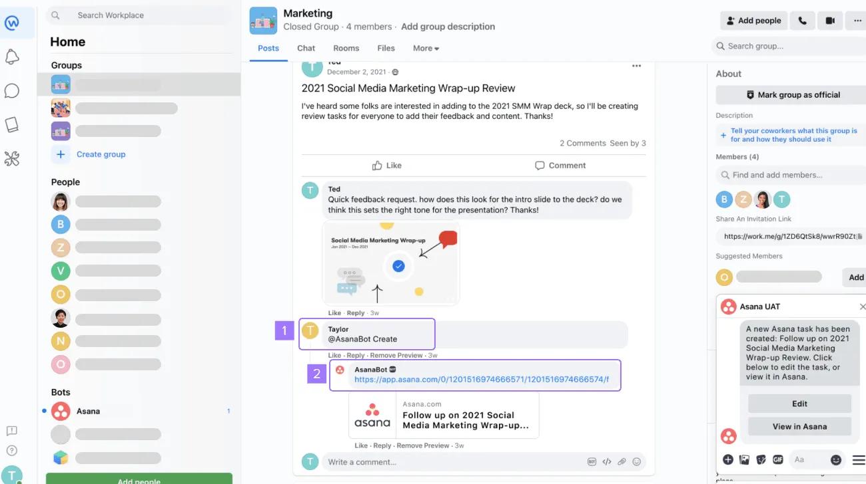
Task: Click the Edit button in the Asana UAT panel
Action: click(x=799, y=403)
